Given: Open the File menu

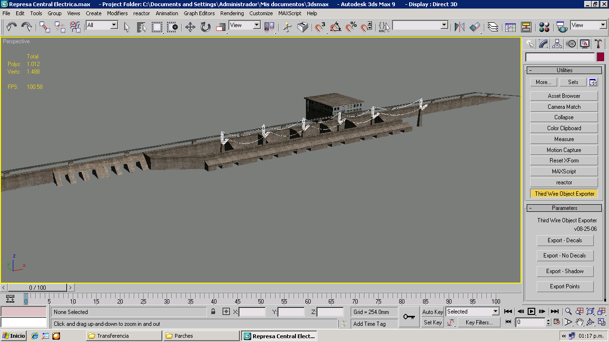Looking at the screenshot, I should tap(6, 13).
